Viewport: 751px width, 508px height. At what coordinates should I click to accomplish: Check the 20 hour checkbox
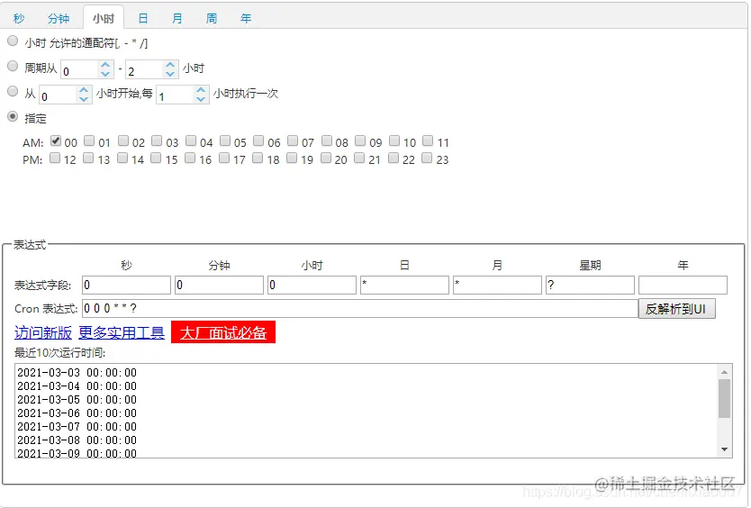pos(326,158)
